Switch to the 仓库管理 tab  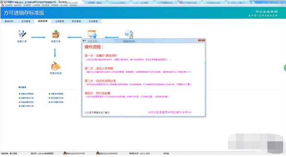60,21
